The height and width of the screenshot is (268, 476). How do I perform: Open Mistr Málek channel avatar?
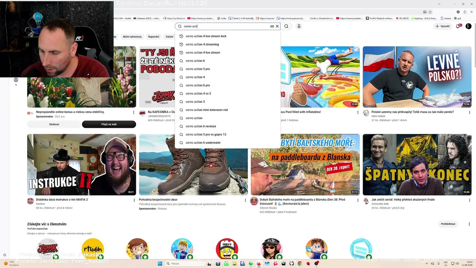click(x=366, y=113)
